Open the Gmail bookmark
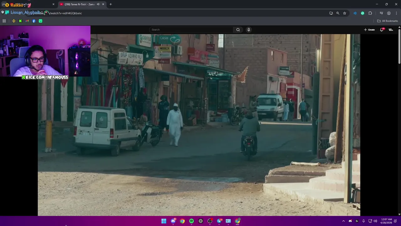This screenshot has width=401, height=226. click(x=27, y=21)
